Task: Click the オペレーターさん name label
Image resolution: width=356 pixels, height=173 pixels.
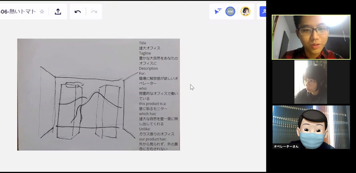Action: click(x=286, y=146)
